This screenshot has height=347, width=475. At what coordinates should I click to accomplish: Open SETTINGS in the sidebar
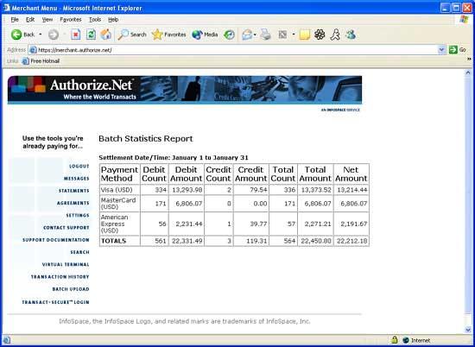click(x=78, y=215)
